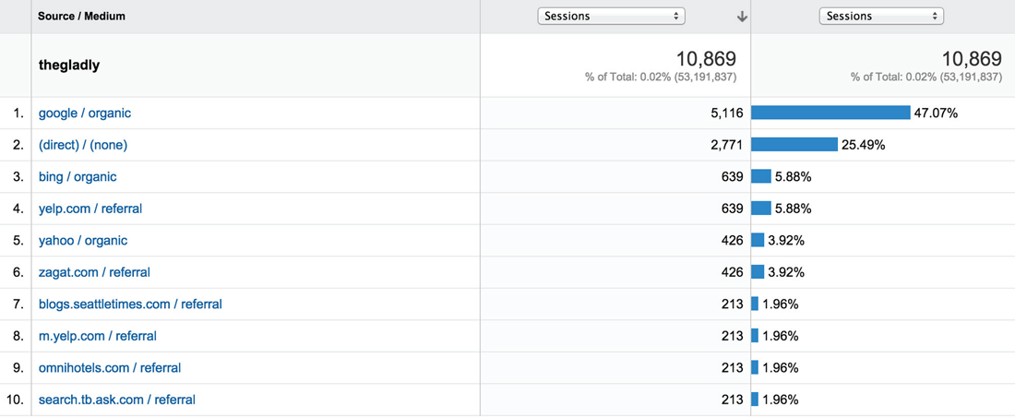Click the bing organic 5.88% bar

[x=761, y=176]
